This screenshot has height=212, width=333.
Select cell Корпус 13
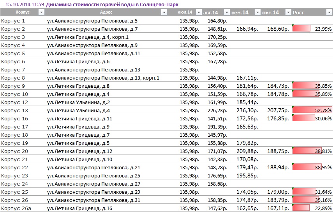click(14, 111)
